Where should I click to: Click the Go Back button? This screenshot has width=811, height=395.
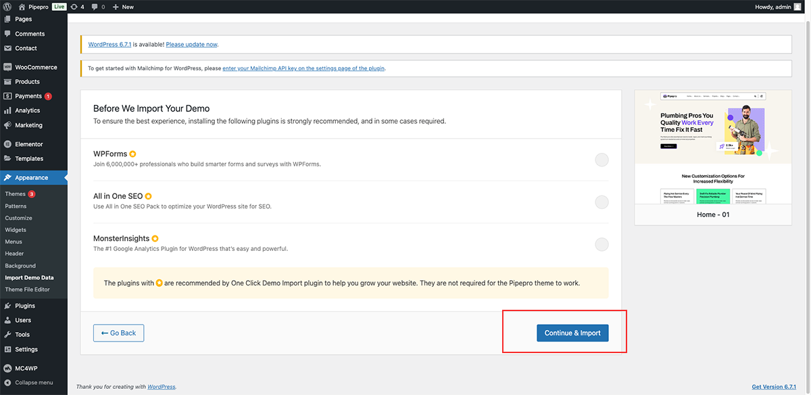pyautogui.click(x=118, y=333)
